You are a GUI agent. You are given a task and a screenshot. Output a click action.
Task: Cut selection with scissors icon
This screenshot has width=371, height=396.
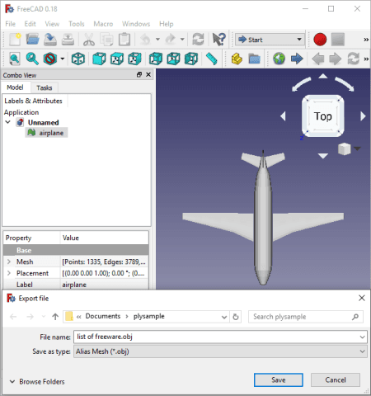88,40
